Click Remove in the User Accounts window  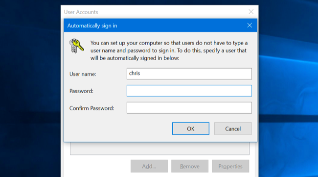coord(190,166)
